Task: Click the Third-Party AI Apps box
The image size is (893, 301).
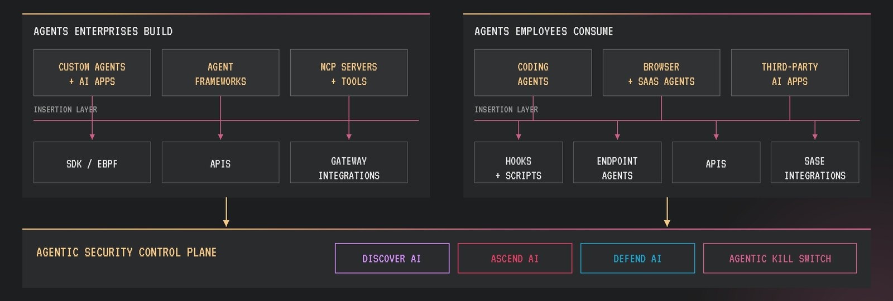Action: tap(790, 72)
